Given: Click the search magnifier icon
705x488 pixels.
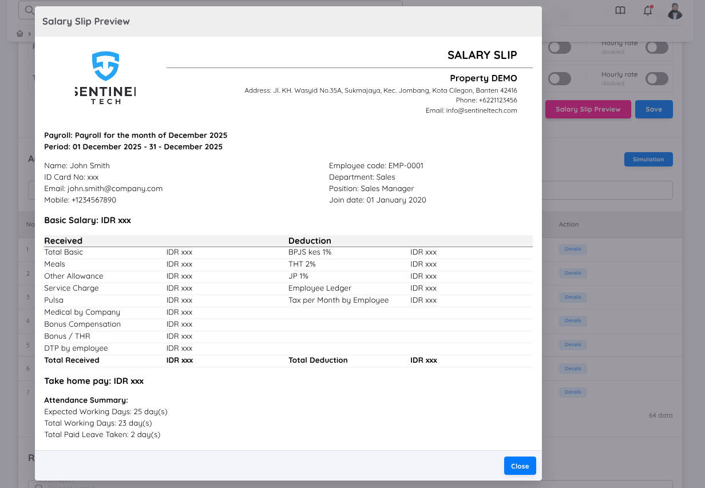Looking at the screenshot, I should click(29, 10).
